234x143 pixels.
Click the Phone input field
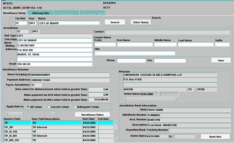pyautogui.click(x=131, y=60)
